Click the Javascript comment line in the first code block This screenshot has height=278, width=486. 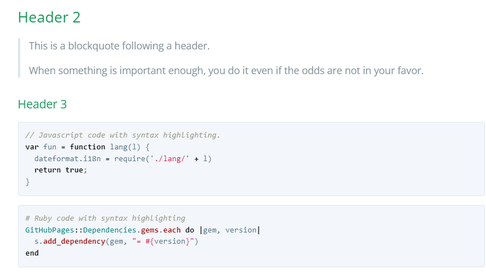[x=123, y=135]
